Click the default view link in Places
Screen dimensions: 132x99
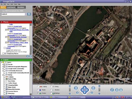point(8,48)
